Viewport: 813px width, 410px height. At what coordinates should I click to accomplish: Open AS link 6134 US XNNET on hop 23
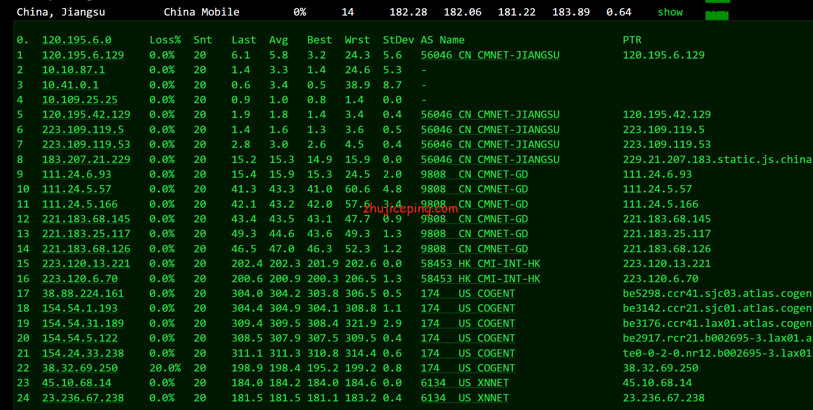[x=465, y=383]
